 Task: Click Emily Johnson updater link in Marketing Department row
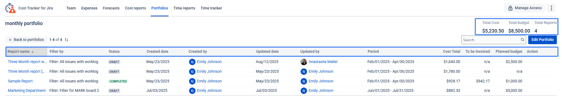321,91
